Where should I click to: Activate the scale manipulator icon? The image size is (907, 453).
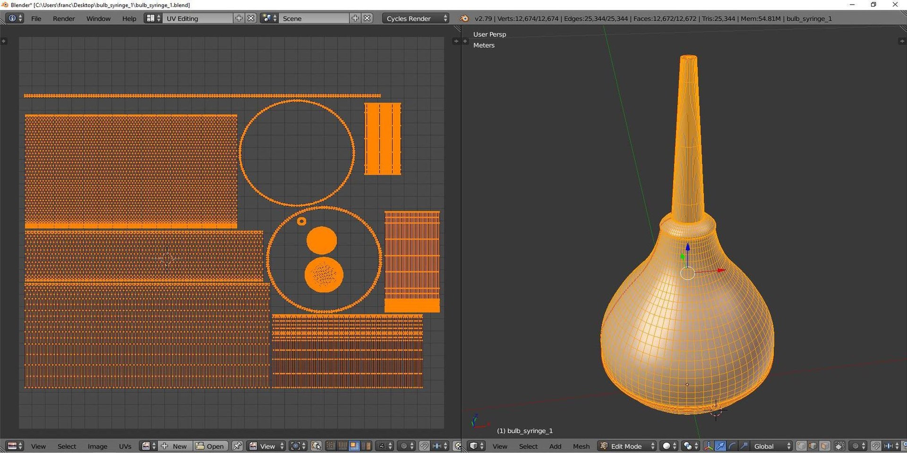(744, 446)
